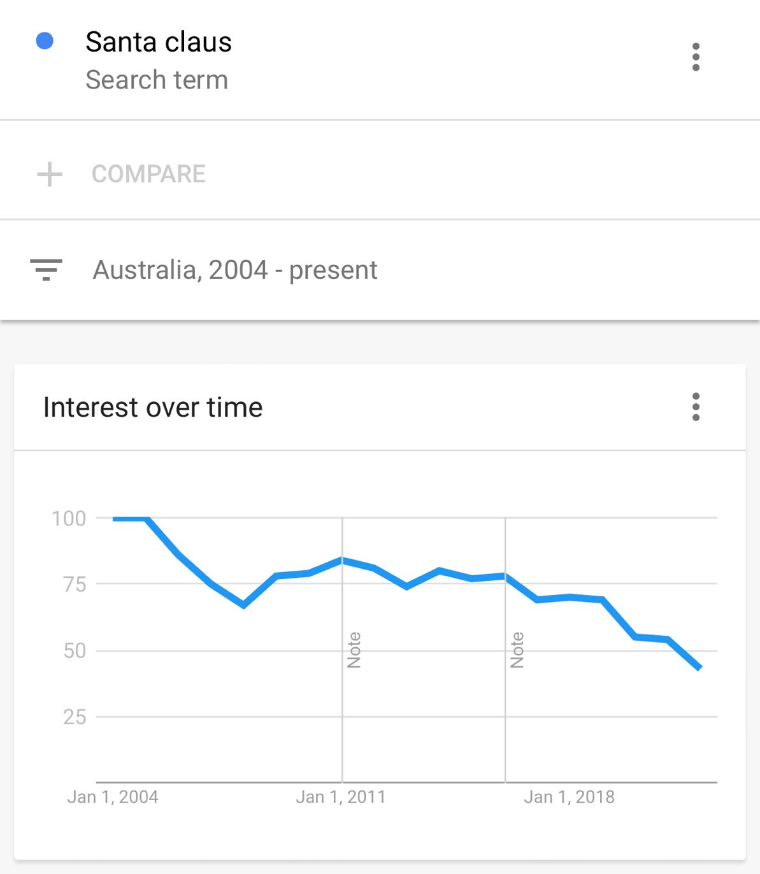The width and height of the screenshot is (760, 874).
Task: Open the Interest over time card menu
Action: 696,407
